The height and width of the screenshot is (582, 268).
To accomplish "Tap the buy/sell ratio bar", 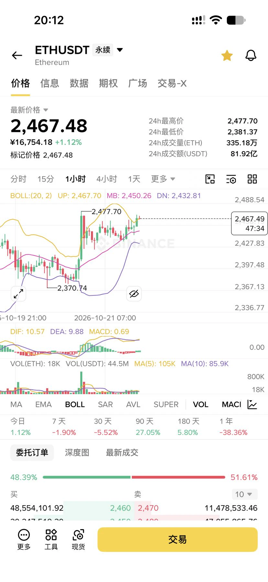I will pos(134,477).
